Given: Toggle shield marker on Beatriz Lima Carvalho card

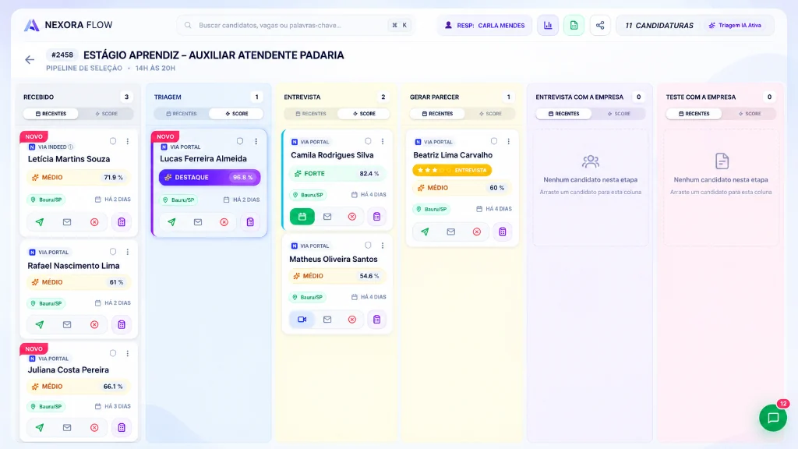Looking at the screenshot, I should point(493,141).
